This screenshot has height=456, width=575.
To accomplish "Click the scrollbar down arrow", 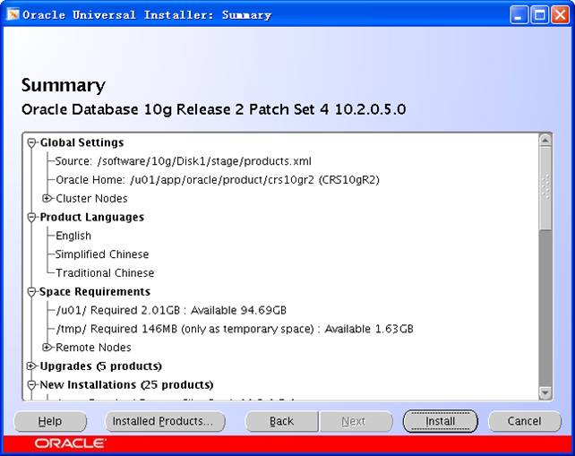I will coord(545,392).
